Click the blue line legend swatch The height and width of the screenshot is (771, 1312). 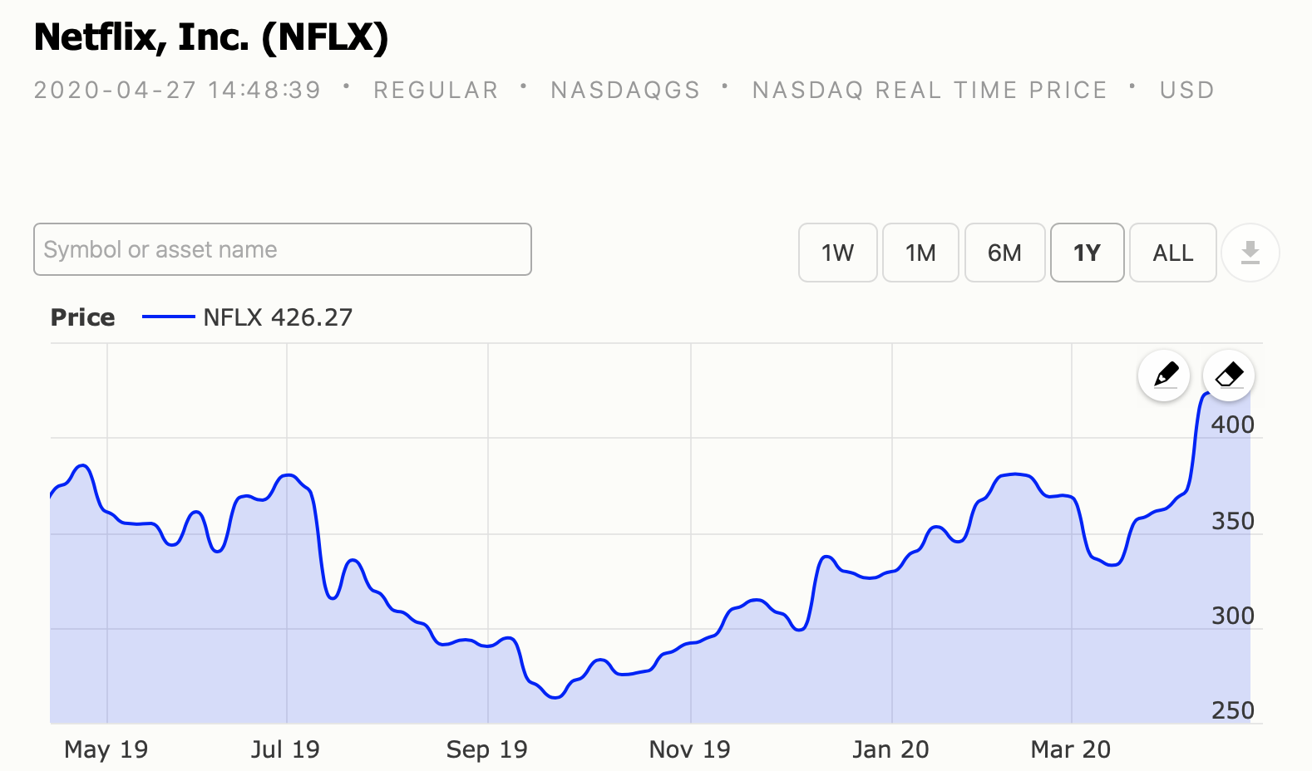tap(168, 317)
